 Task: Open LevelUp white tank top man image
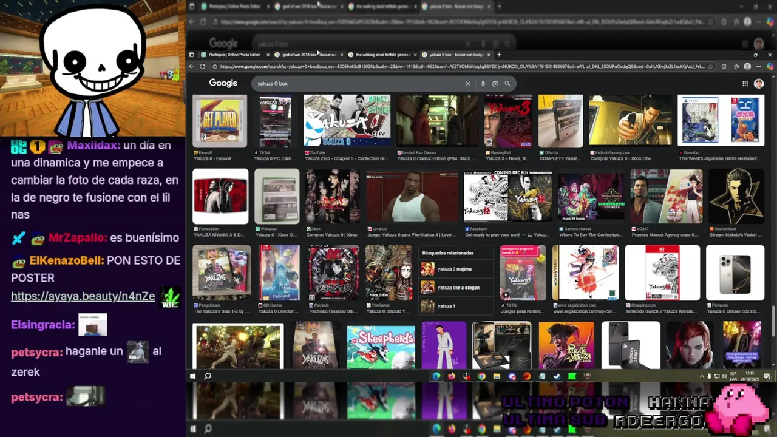pyautogui.click(x=412, y=197)
